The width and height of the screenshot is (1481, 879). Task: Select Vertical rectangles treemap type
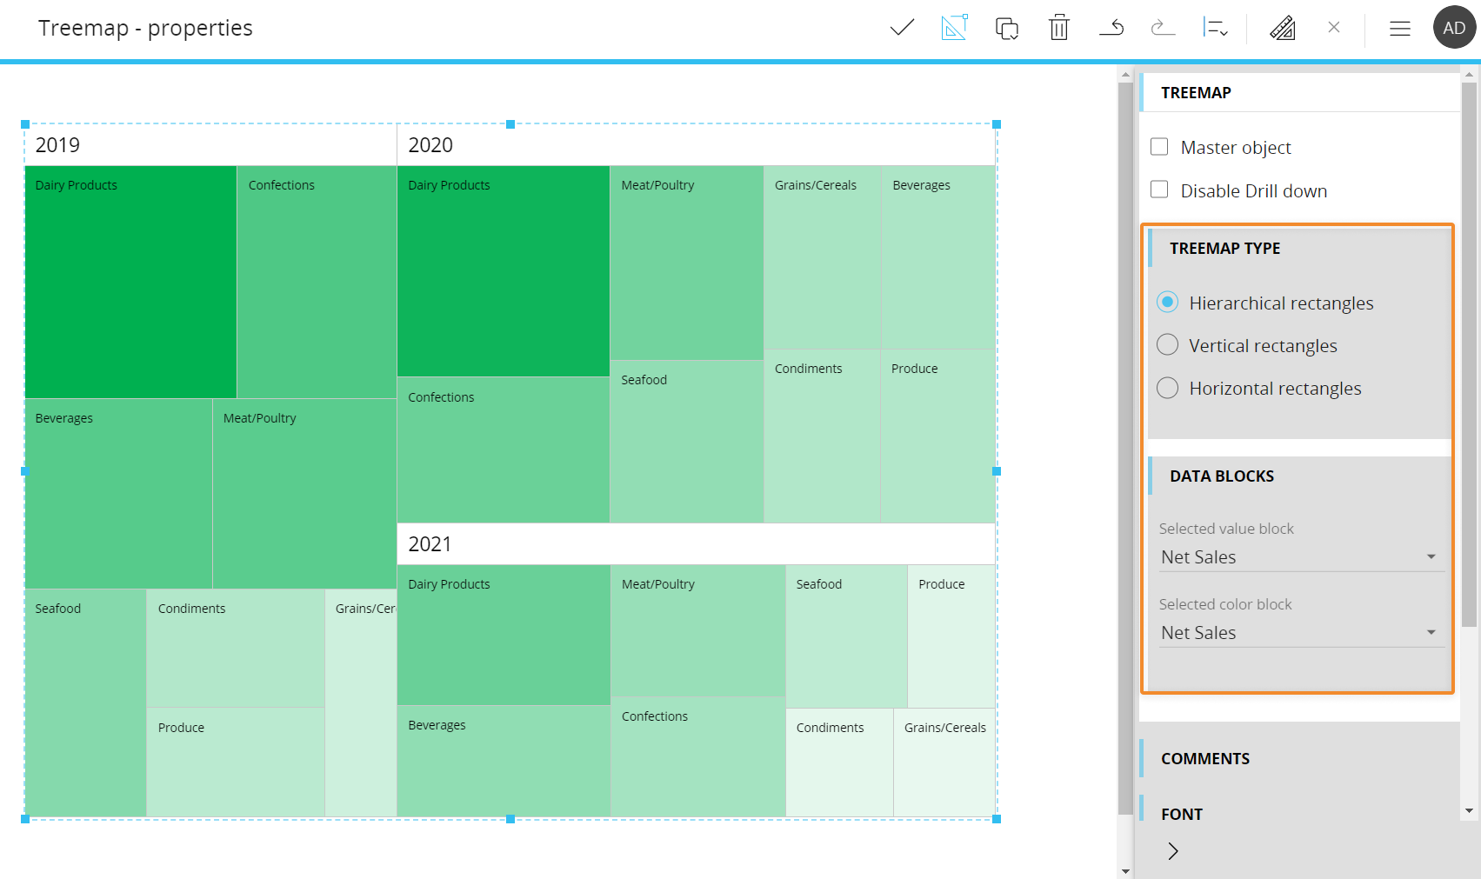[1168, 345]
